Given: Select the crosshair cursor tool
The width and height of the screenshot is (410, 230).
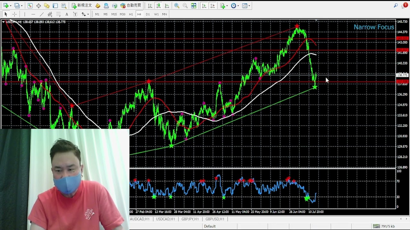Looking at the screenshot, I should [x=14, y=14].
